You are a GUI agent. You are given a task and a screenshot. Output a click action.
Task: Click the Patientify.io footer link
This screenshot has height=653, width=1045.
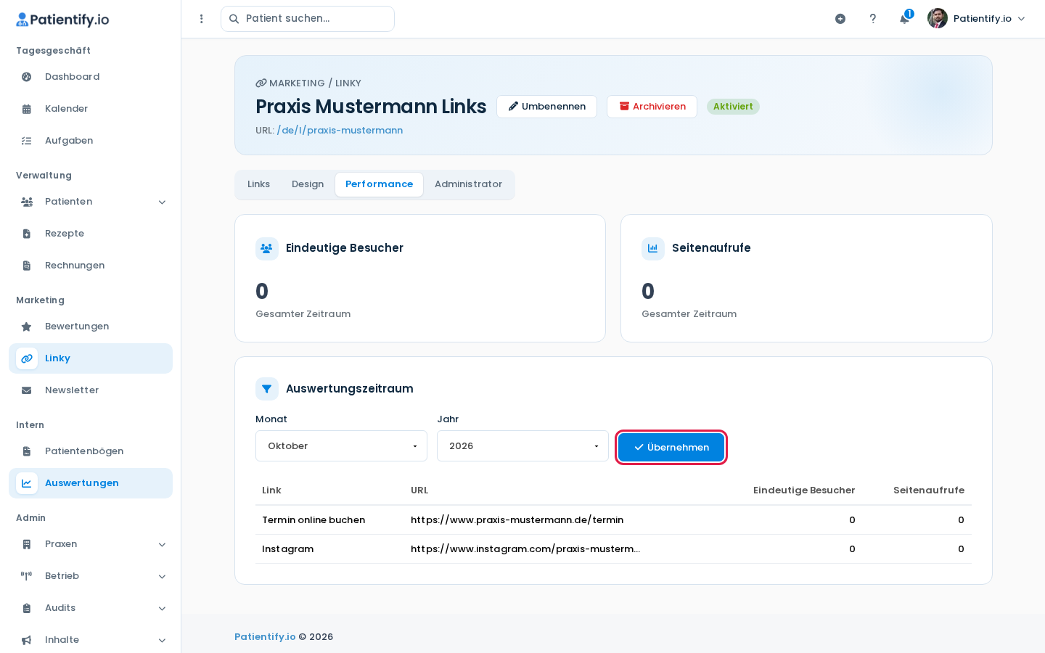265,637
